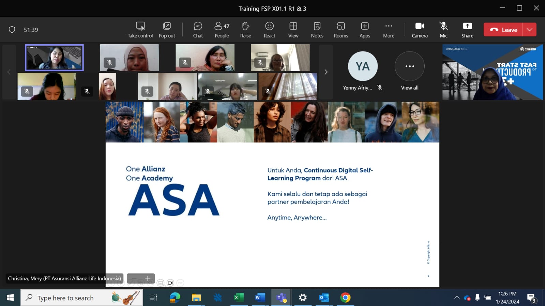Click View all participants button

[x=410, y=71]
